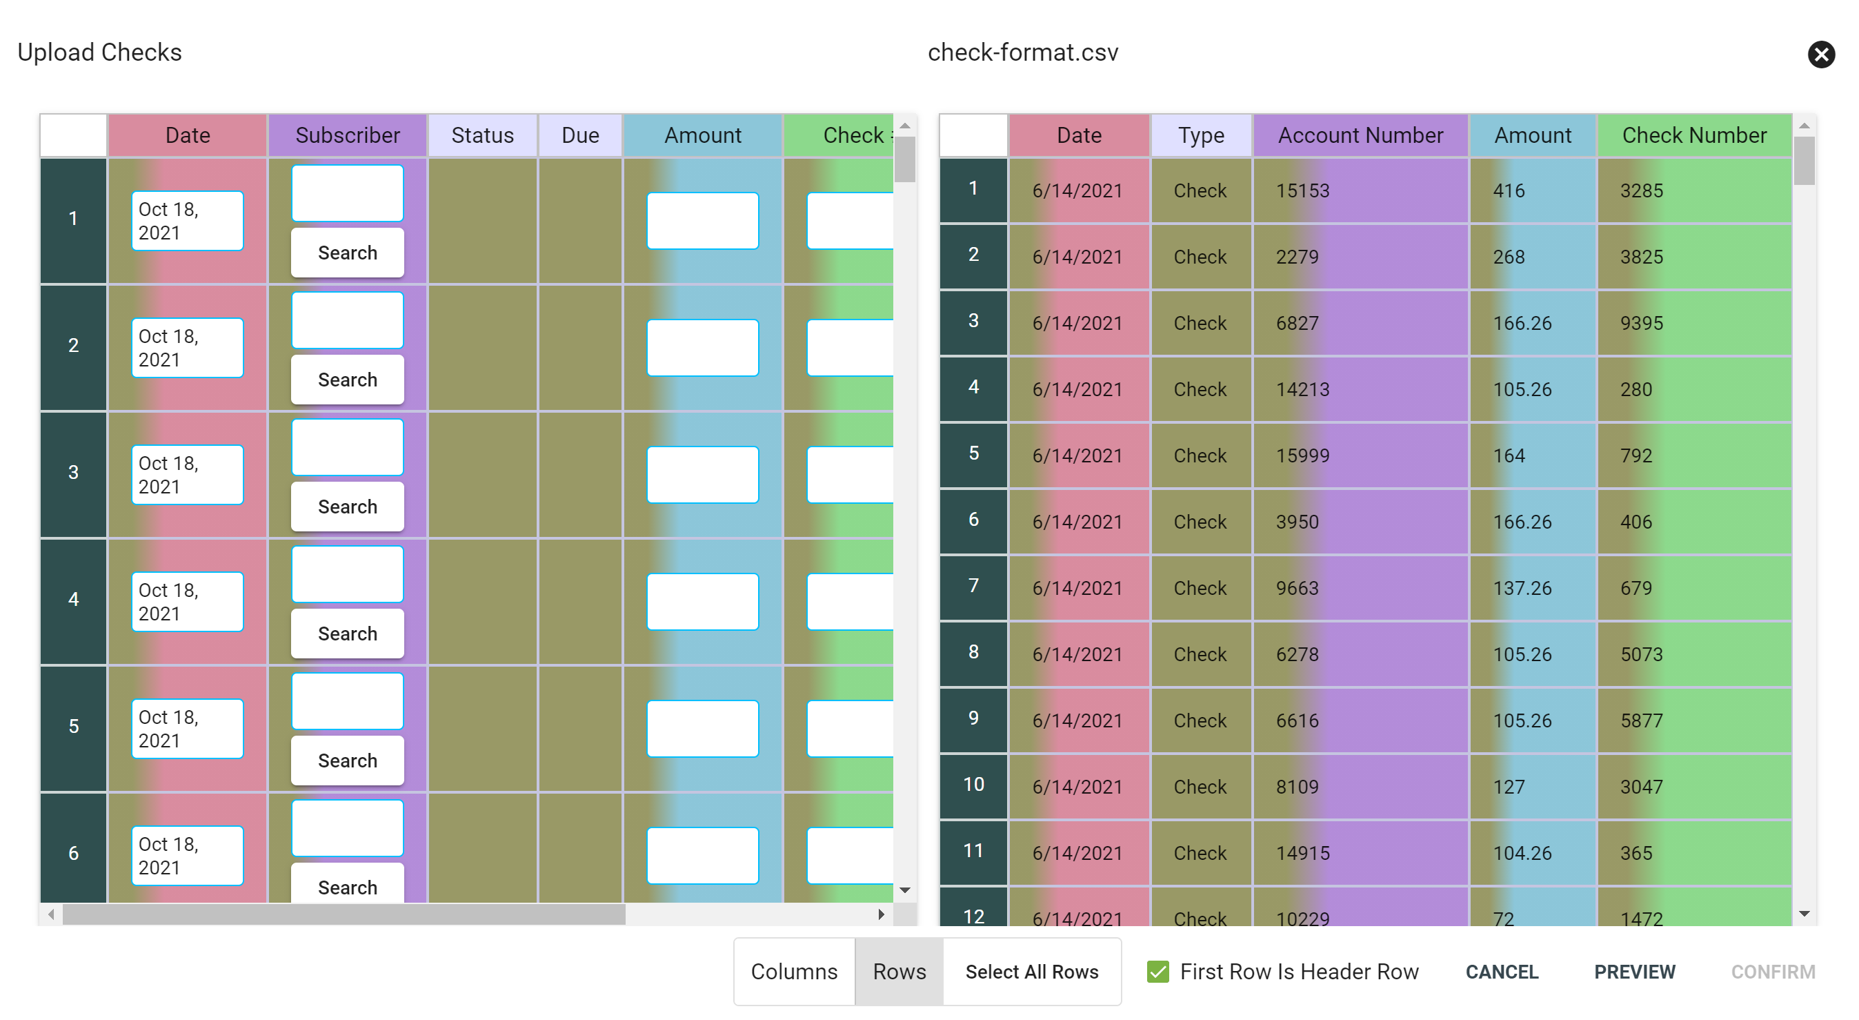The width and height of the screenshot is (1859, 1020).
Task: Click subscriber input in left row 1
Action: [x=347, y=193]
